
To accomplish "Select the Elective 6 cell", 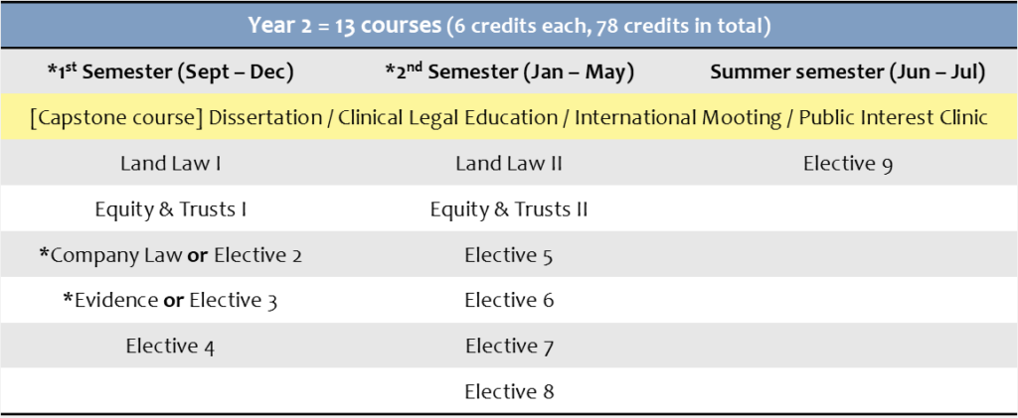I will point(508,301).
